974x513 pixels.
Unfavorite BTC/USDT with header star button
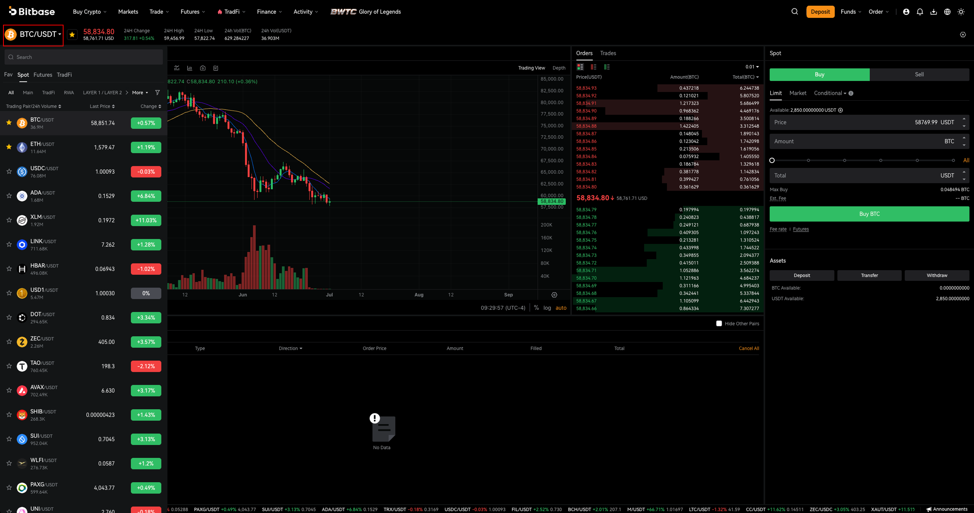(x=72, y=35)
